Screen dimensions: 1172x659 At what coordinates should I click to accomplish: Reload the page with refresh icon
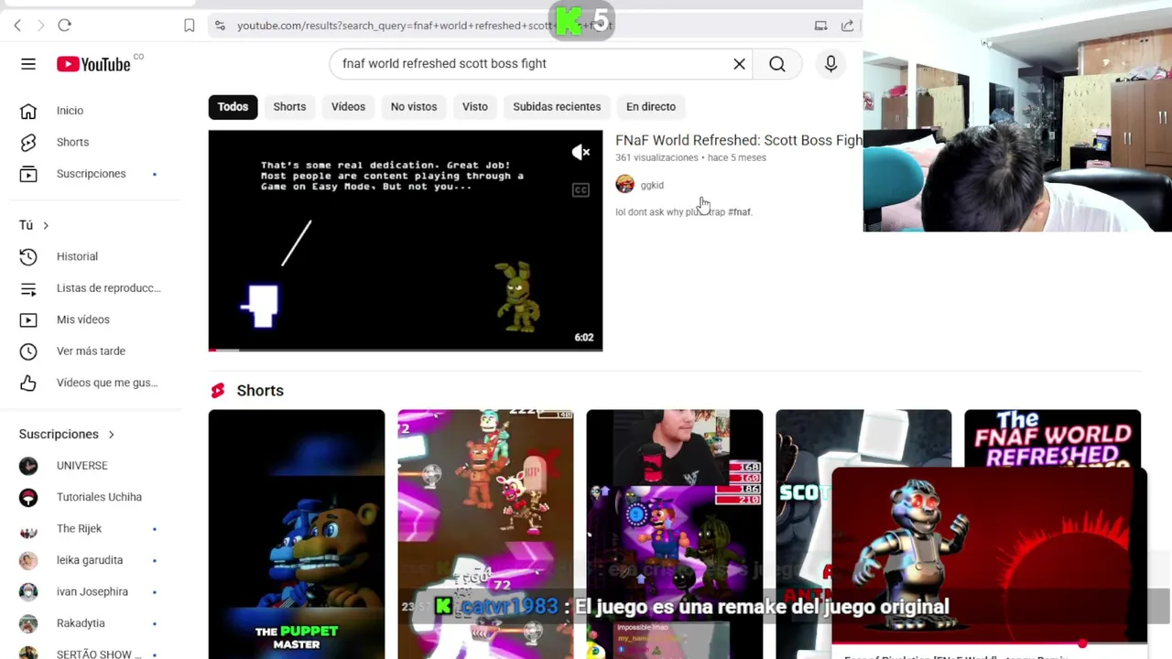64,26
